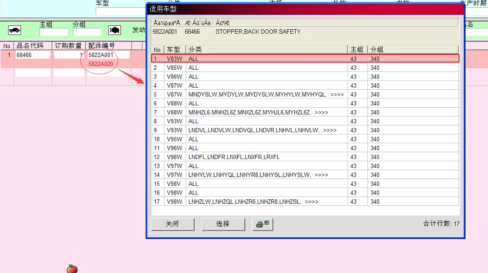Click 品名代码 column header in the main window
488x273 pixels.
point(33,46)
